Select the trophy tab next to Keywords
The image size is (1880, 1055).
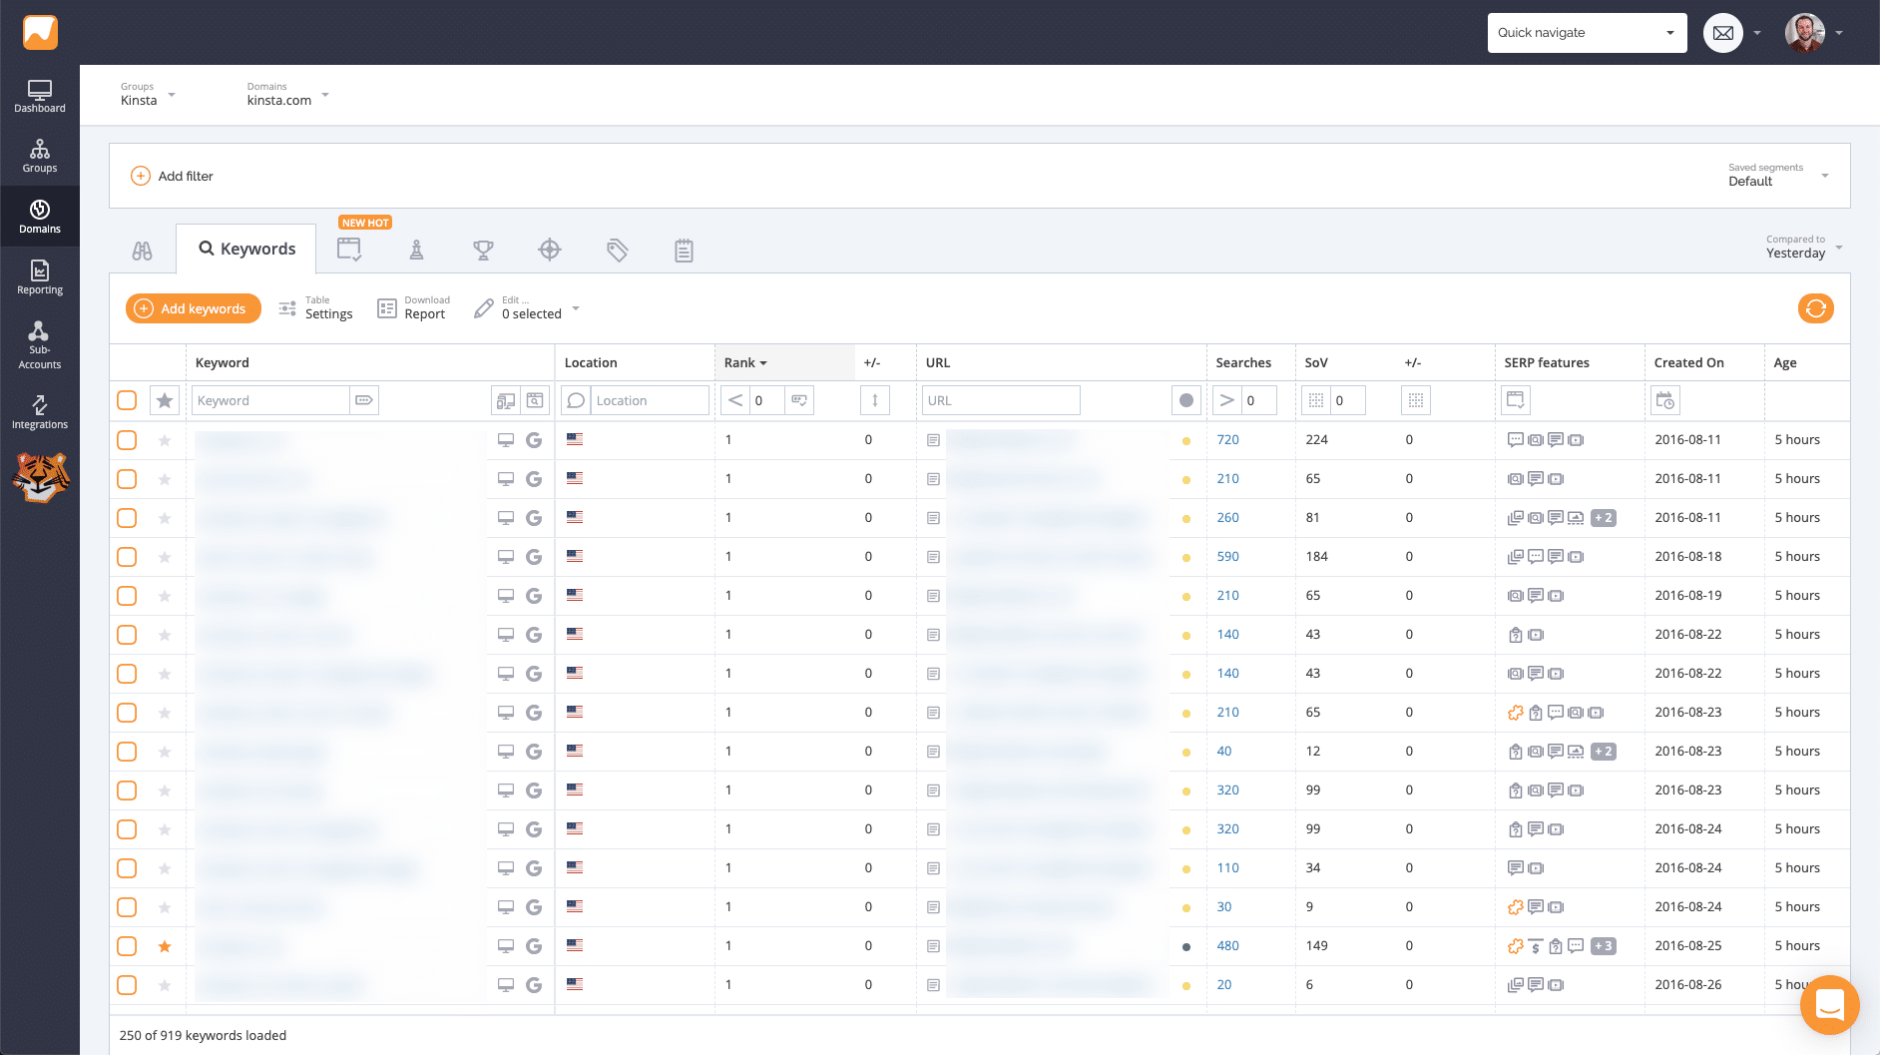483,250
